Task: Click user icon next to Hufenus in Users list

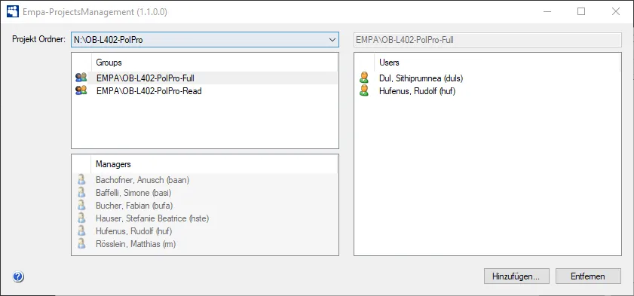Action: click(x=364, y=90)
